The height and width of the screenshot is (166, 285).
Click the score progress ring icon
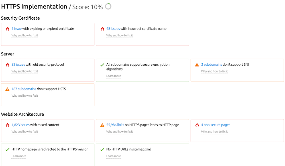pos(108,6)
